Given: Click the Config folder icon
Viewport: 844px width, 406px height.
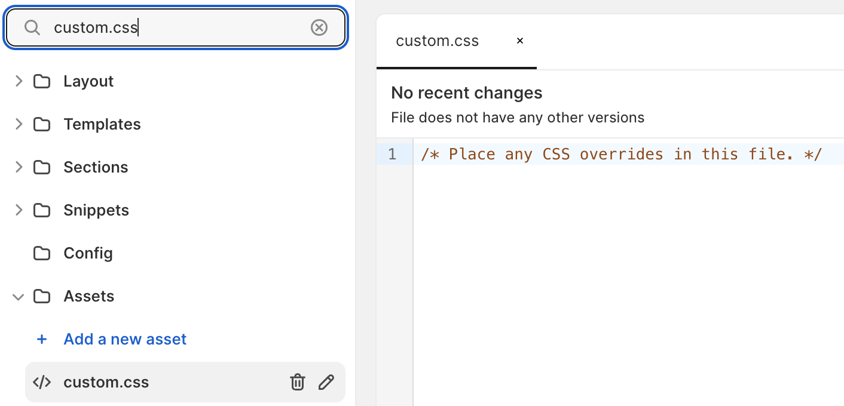Looking at the screenshot, I should (42, 253).
